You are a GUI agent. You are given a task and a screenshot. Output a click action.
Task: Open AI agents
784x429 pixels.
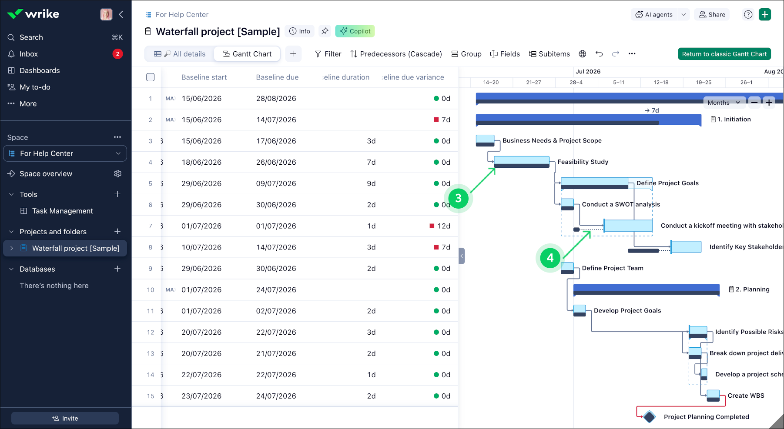click(654, 14)
